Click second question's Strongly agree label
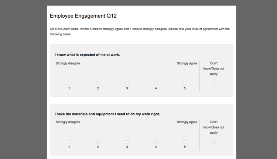The height and width of the screenshot is (159, 277). (x=187, y=122)
